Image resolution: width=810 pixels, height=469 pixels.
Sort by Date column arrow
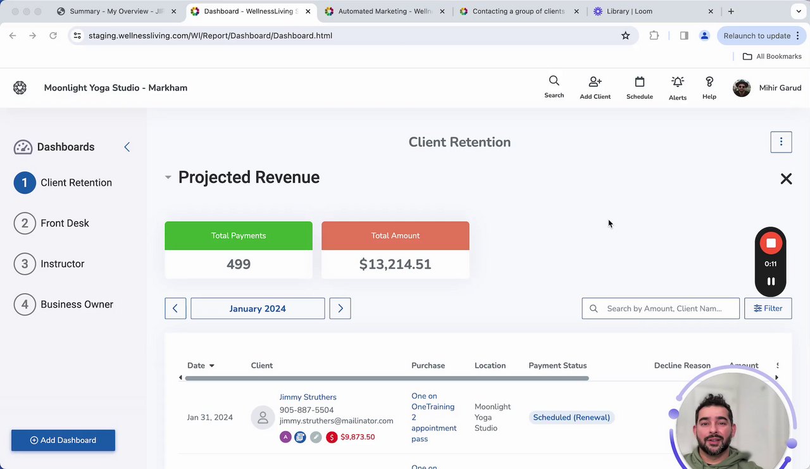click(211, 366)
